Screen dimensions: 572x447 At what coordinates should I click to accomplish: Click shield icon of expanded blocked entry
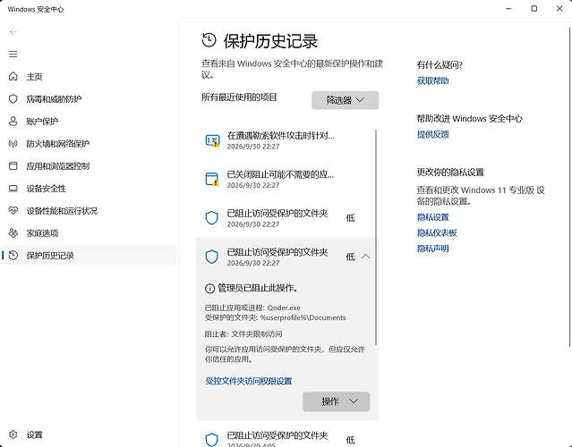coord(212,257)
